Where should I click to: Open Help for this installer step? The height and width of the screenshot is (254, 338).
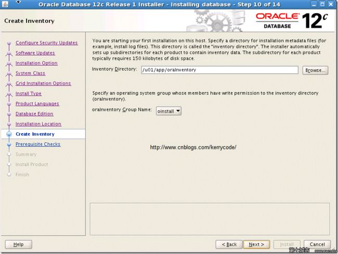pyautogui.click(x=19, y=244)
